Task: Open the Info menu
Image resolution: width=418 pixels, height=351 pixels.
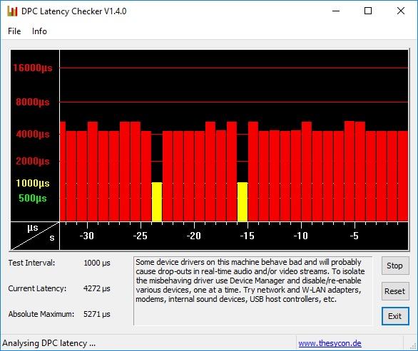Action: [39, 31]
